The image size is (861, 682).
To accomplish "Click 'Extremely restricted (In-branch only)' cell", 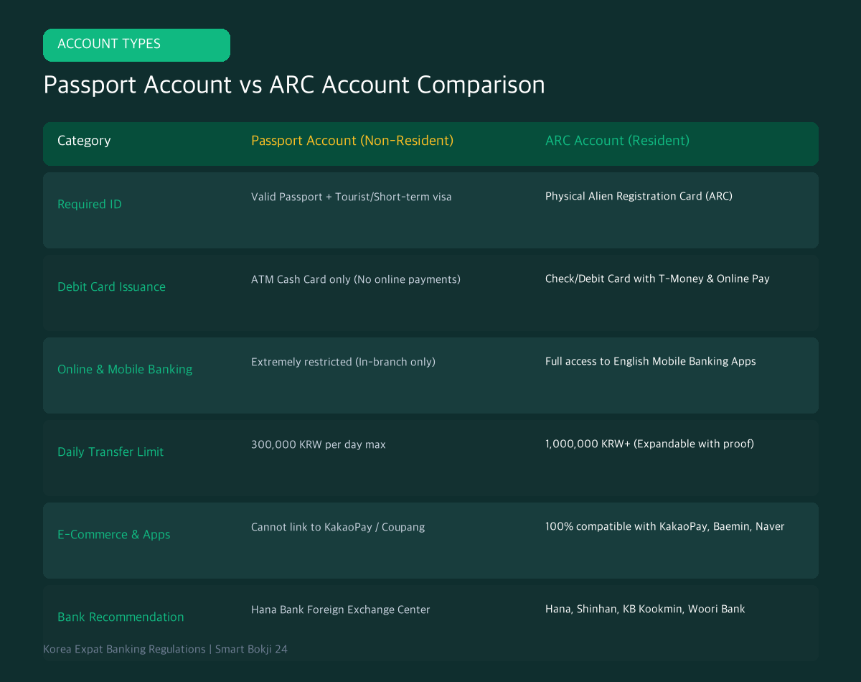I will [343, 362].
